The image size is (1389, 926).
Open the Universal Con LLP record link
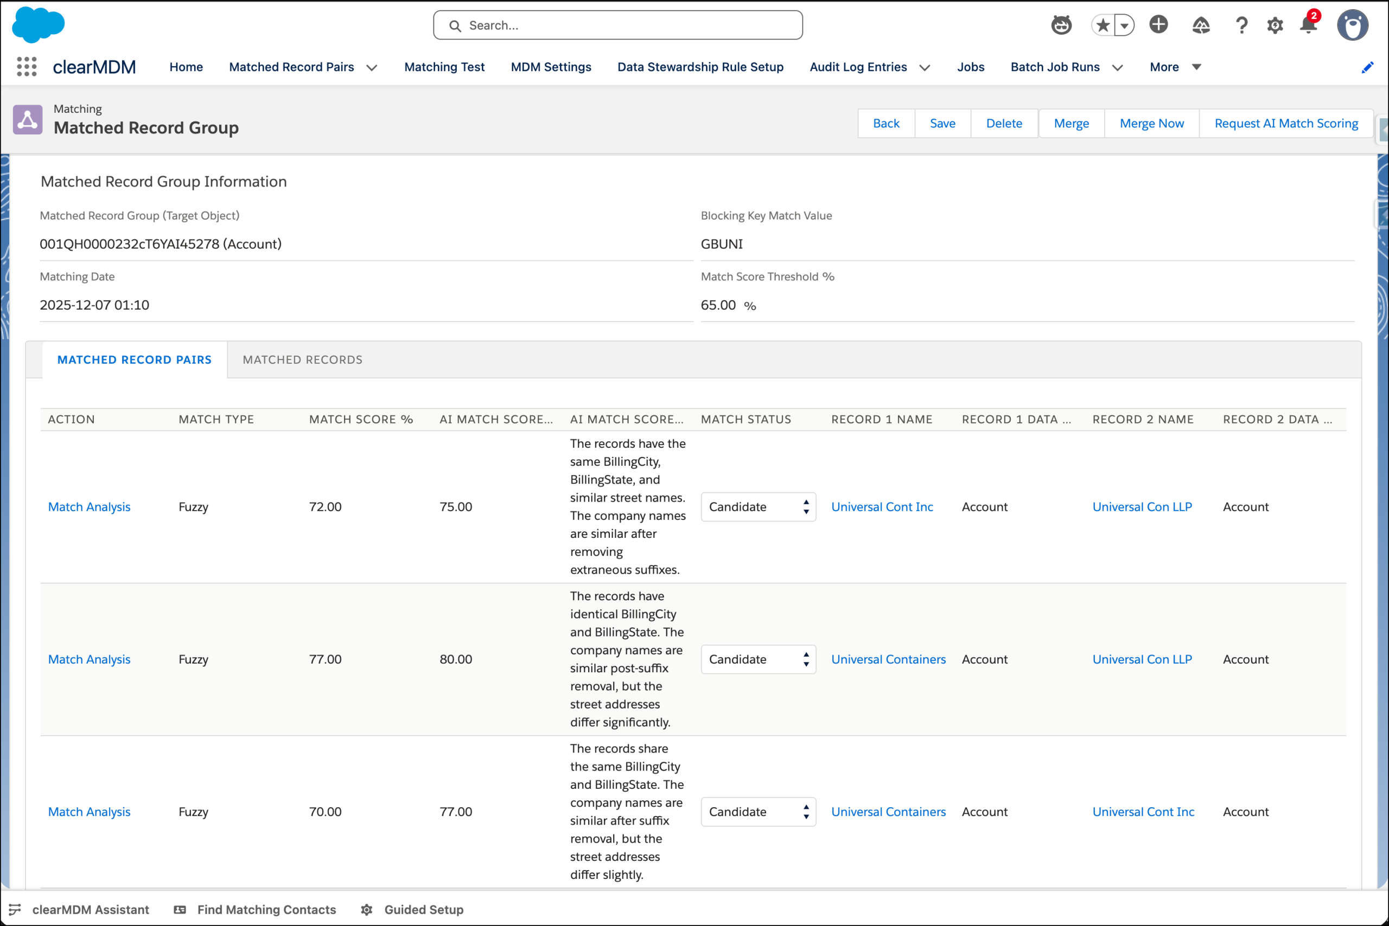(x=1142, y=507)
